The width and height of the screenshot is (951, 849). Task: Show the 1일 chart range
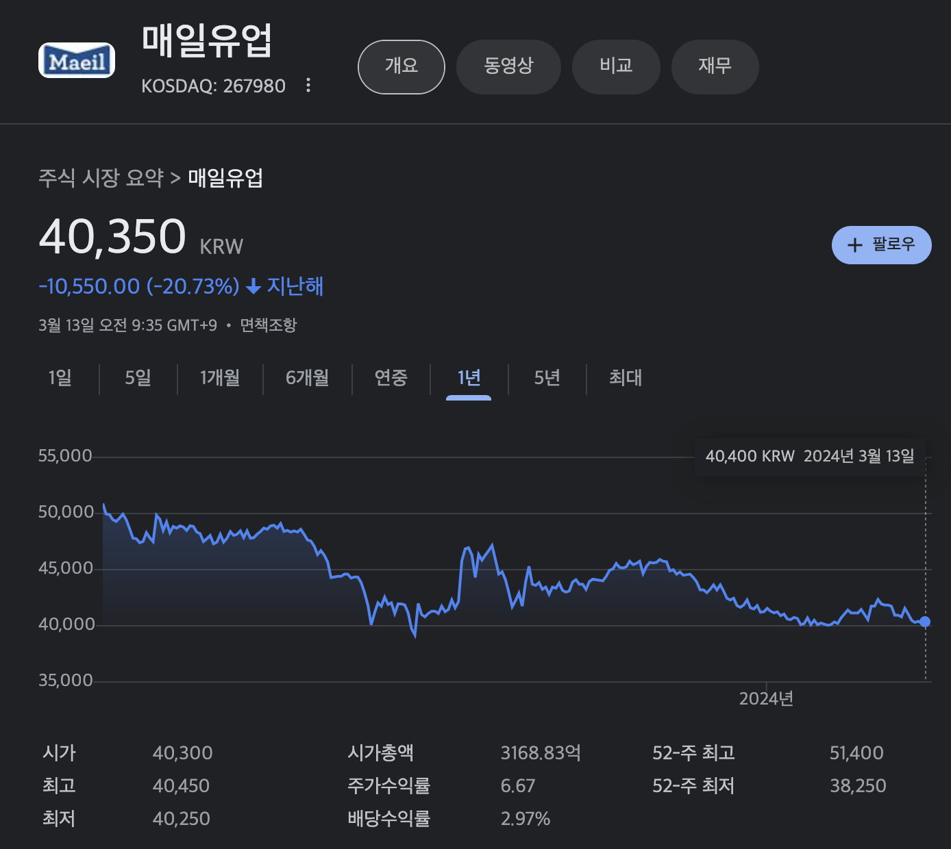click(x=60, y=378)
